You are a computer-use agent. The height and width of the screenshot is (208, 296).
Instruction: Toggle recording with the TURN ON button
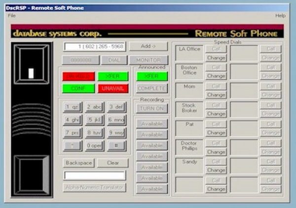[x=152, y=108]
